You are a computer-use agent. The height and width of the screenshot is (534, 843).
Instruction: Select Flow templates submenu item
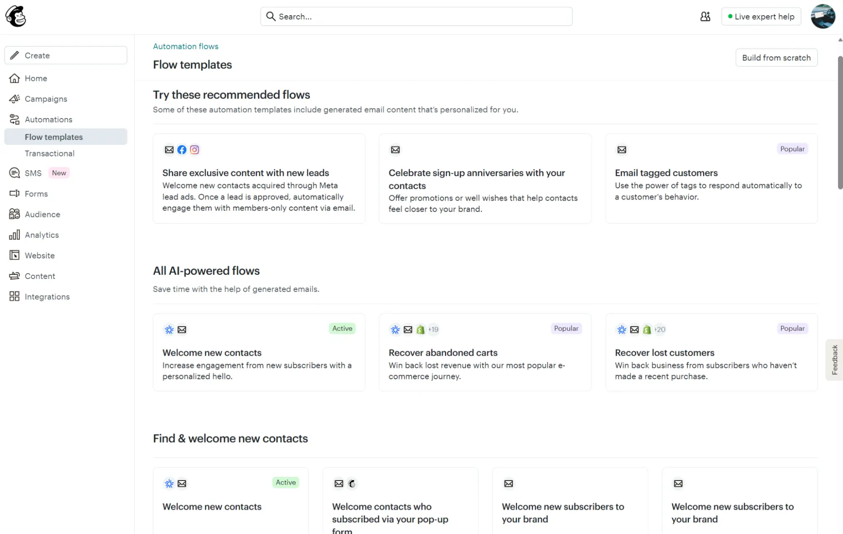(66, 137)
